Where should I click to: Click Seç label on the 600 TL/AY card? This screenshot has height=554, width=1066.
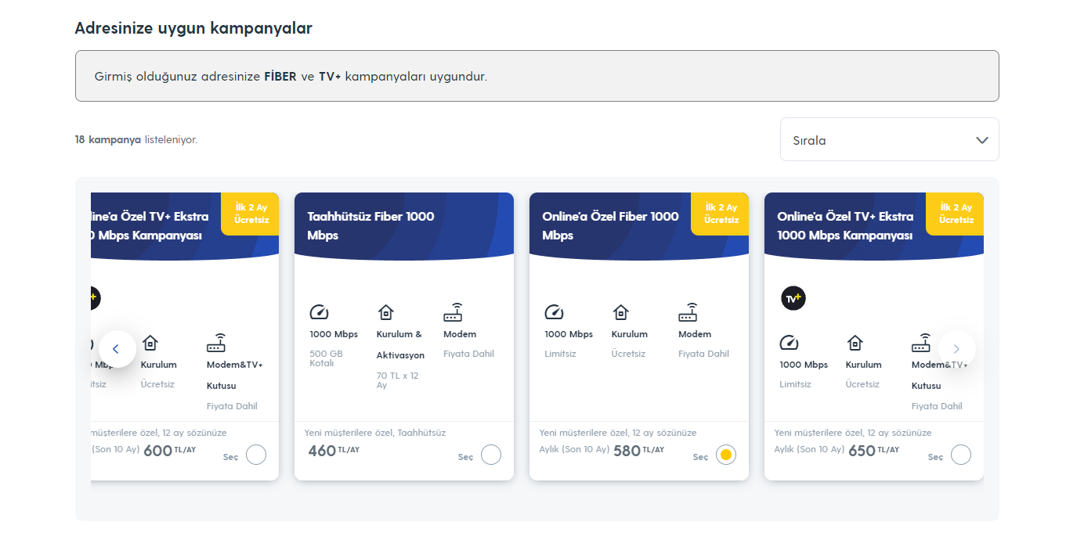pyautogui.click(x=230, y=457)
